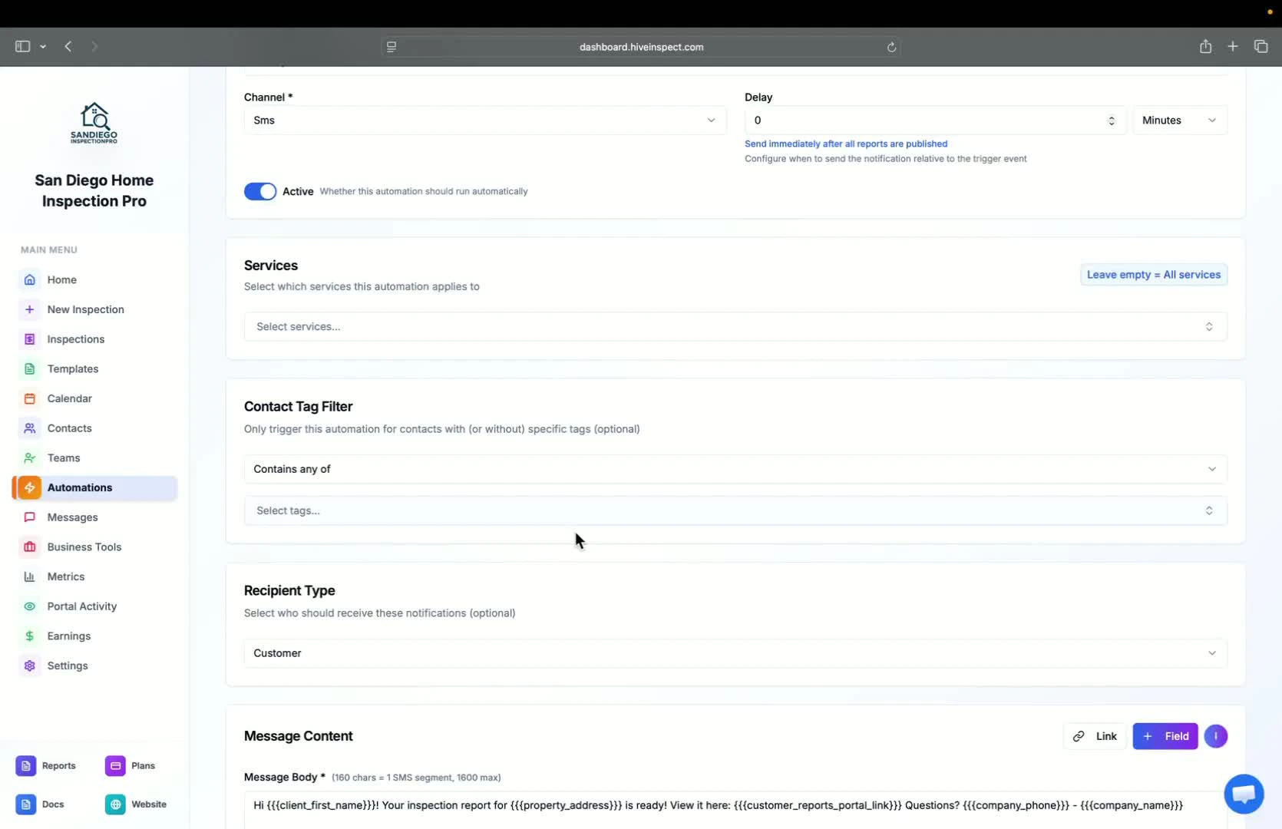The width and height of the screenshot is (1282, 829).
Task: Go to Settings in the main menu
Action: click(68, 666)
